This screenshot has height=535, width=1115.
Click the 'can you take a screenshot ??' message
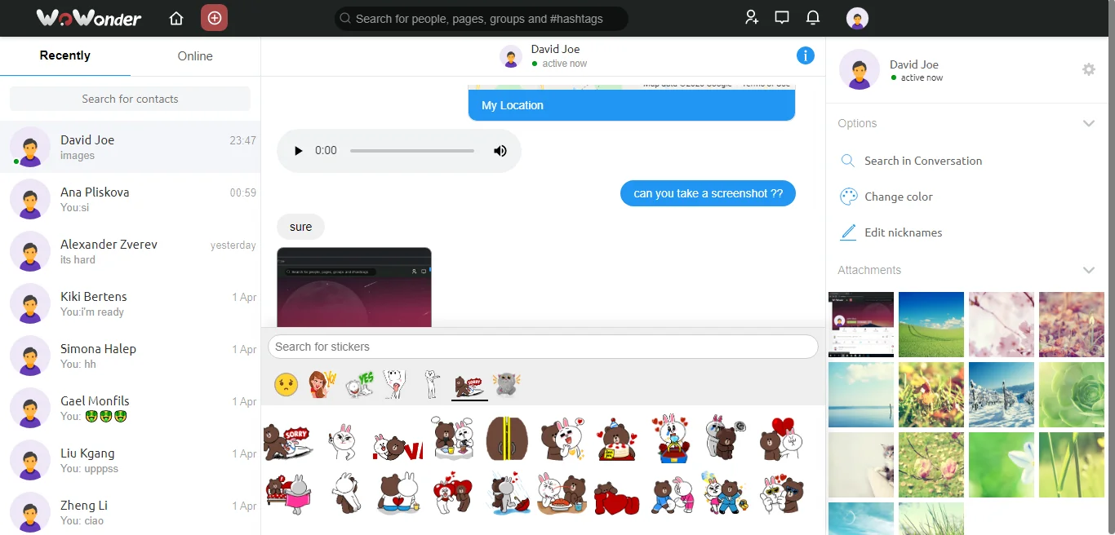(708, 193)
